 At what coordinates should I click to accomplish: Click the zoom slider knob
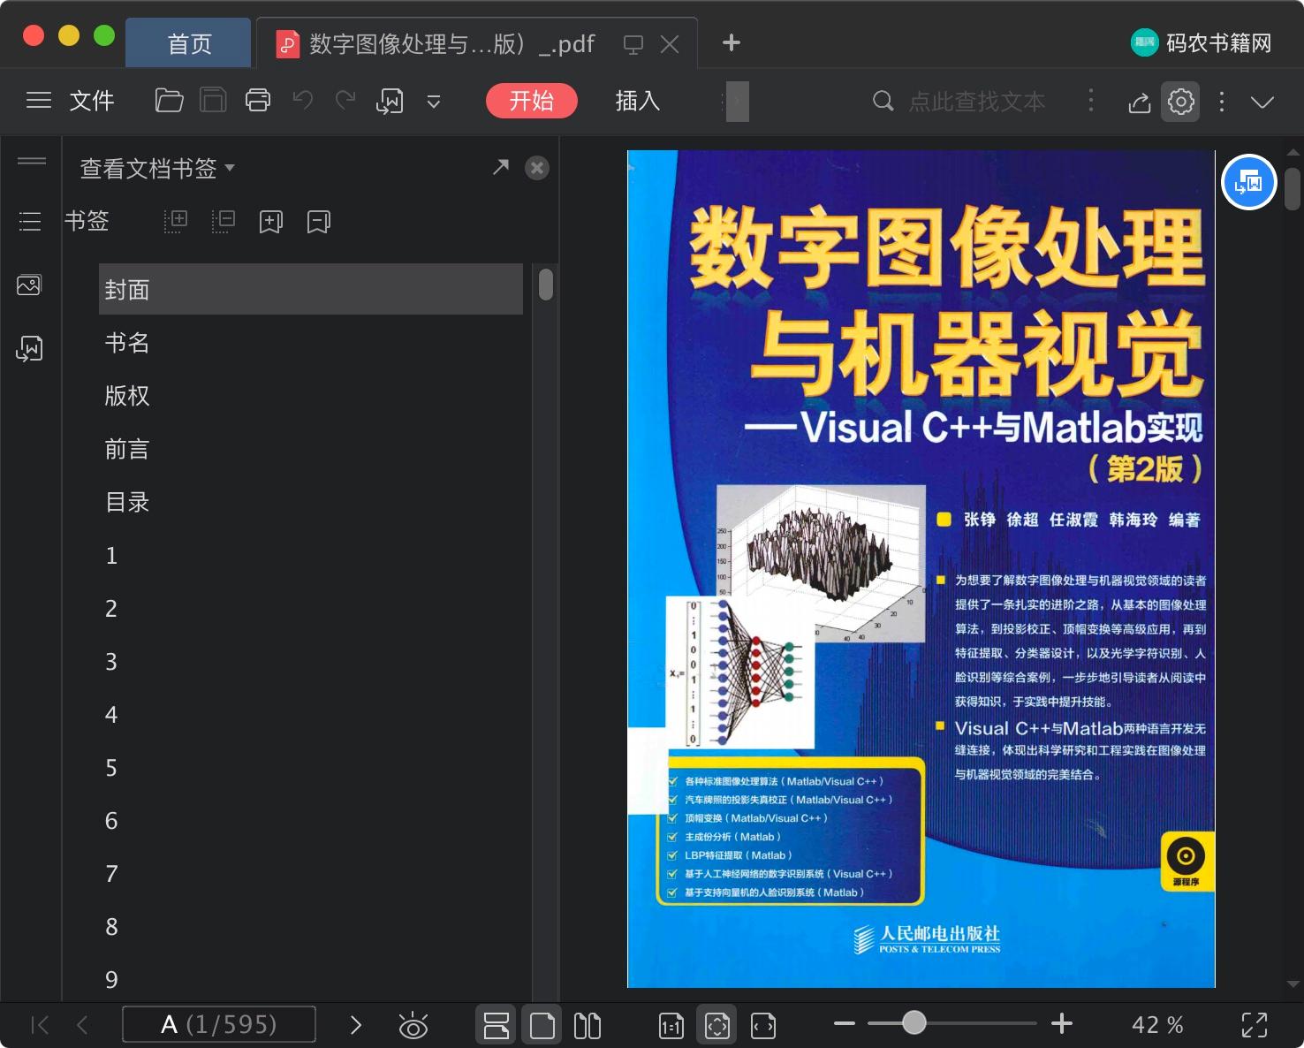point(914,1023)
